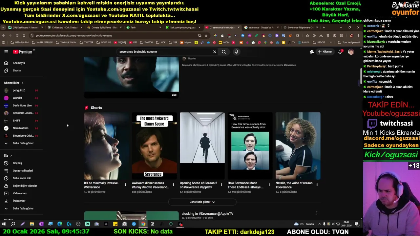
Task: Open the YouTube hamburger guide menu
Action: pos(6,52)
